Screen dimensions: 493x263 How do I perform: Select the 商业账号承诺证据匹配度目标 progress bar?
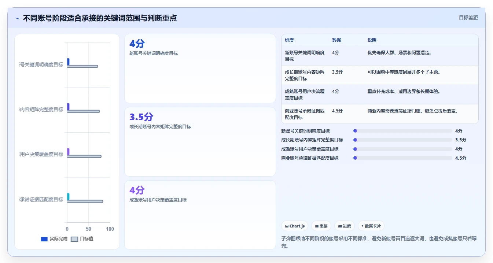(402, 158)
